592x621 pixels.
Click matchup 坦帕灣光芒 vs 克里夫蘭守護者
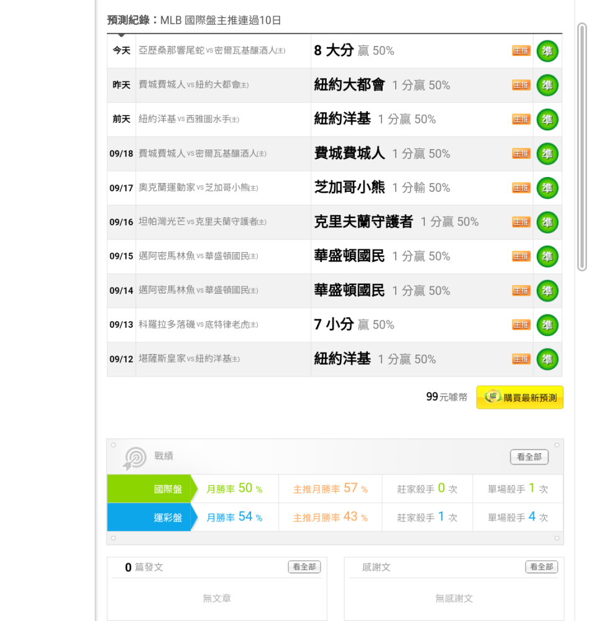(203, 222)
